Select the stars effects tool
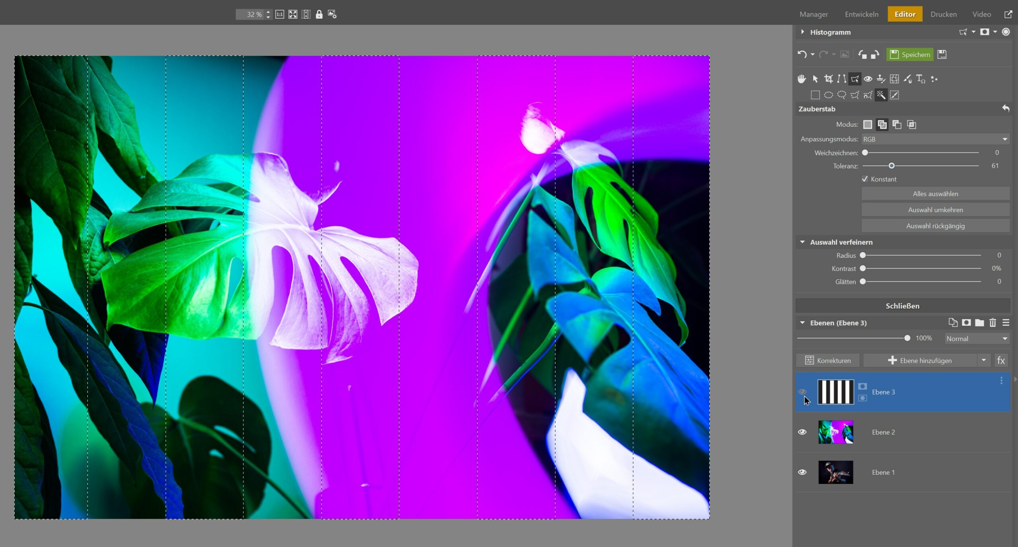 click(x=934, y=79)
